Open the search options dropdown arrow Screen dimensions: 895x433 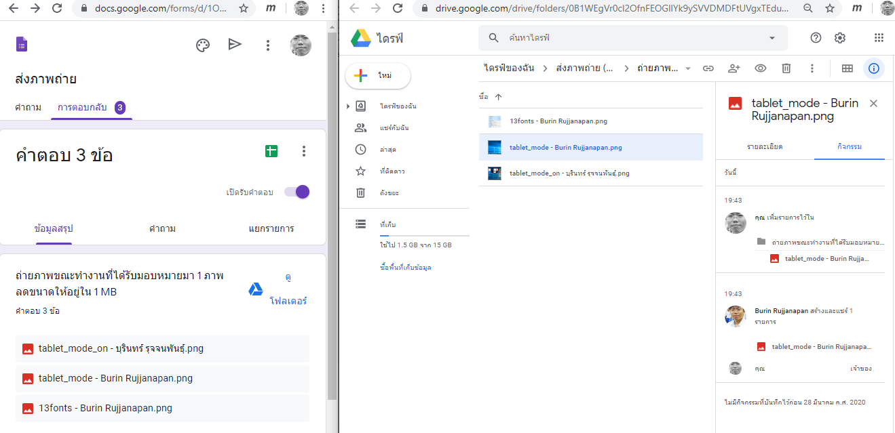772,38
